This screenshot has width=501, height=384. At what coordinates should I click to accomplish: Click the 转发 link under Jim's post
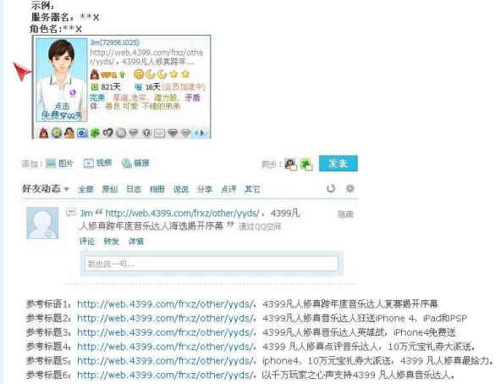(x=111, y=242)
